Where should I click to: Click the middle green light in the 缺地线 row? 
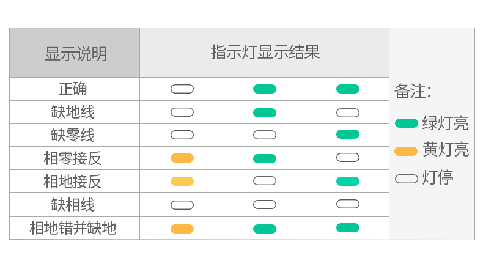click(265, 112)
